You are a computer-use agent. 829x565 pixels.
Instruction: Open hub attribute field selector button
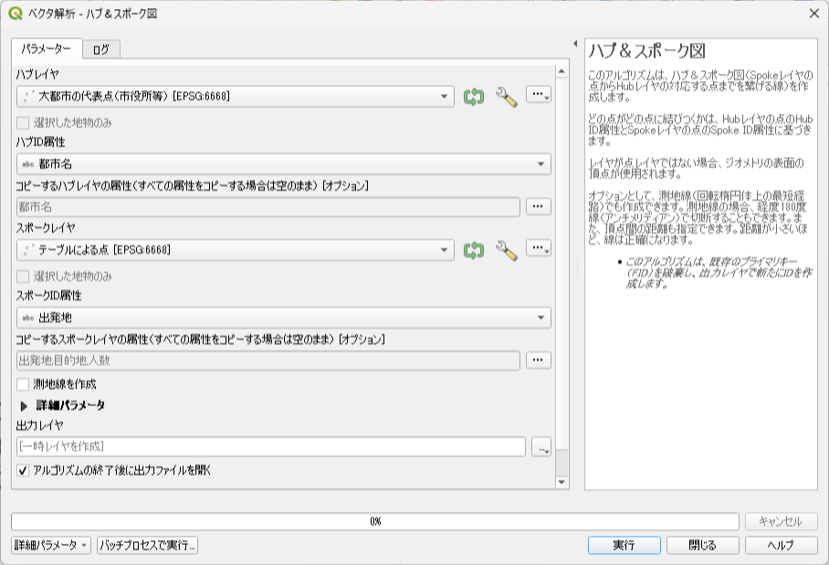pos(539,206)
